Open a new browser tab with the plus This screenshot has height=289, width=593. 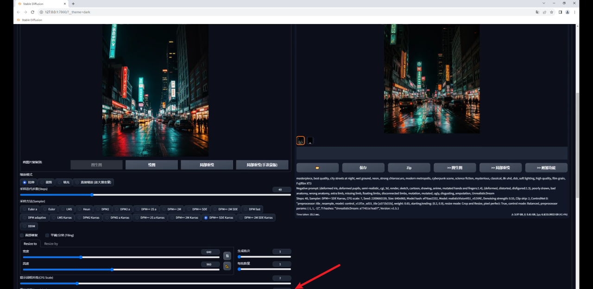[x=73, y=4]
